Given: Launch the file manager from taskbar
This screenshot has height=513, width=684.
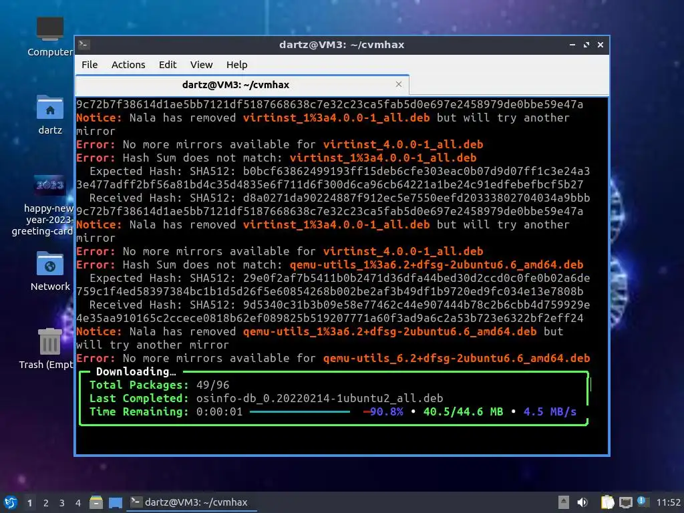Looking at the screenshot, I should (96, 502).
